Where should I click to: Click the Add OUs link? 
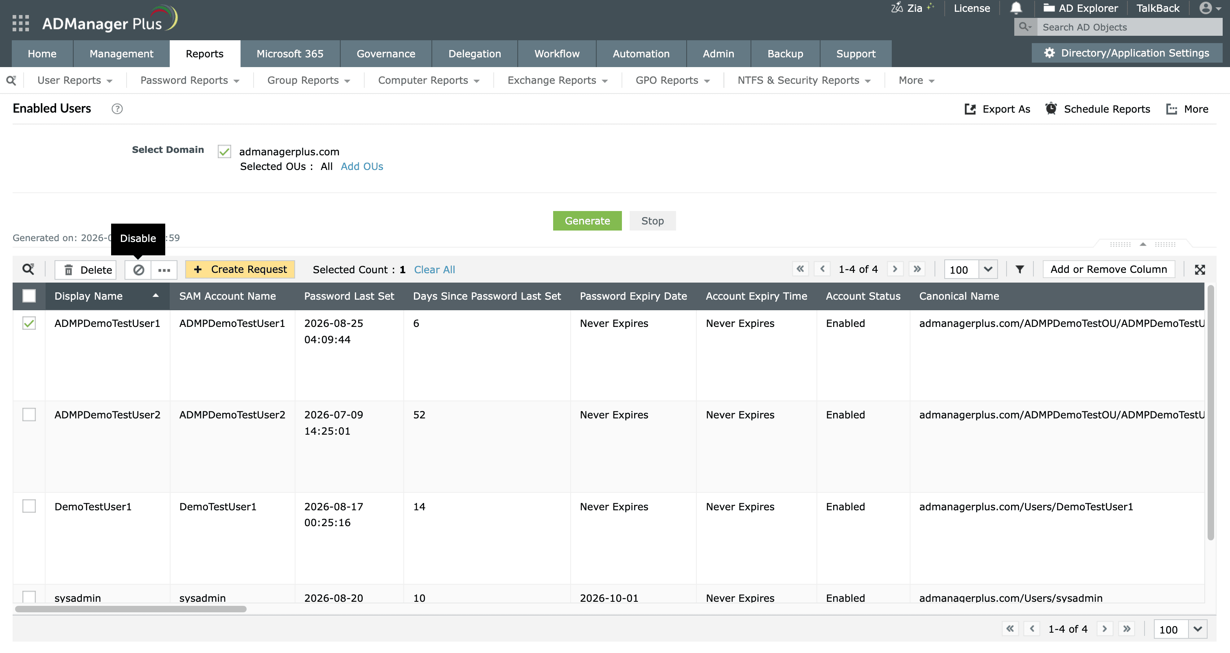(x=361, y=166)
